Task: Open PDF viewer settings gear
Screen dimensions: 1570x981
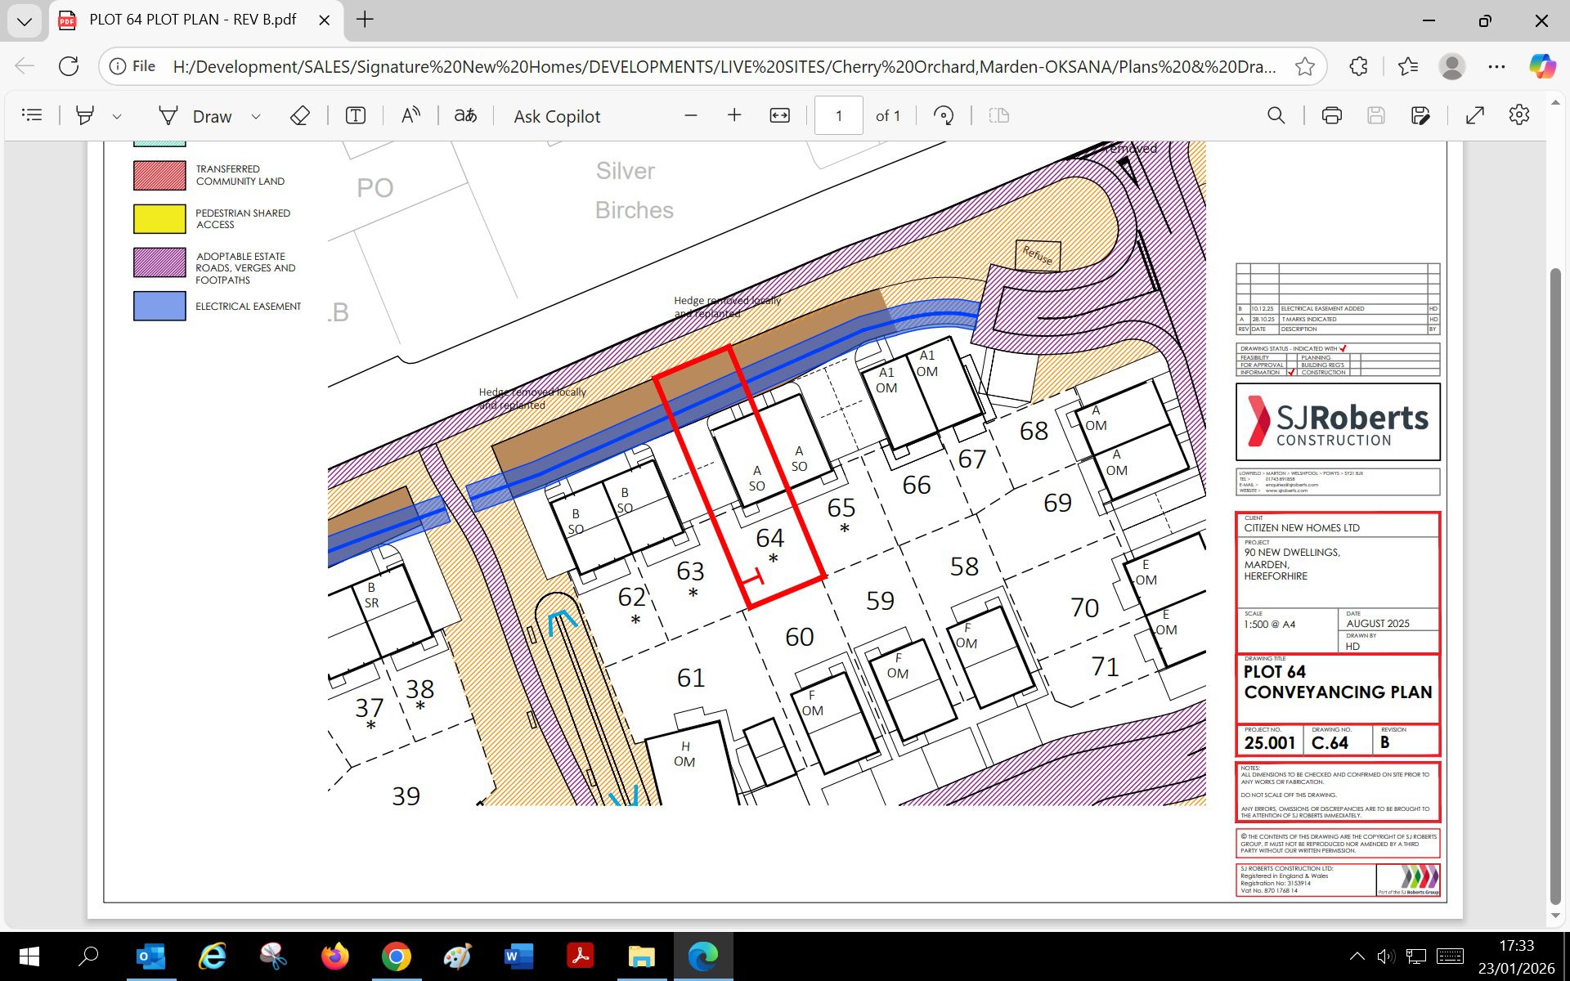Action: 1518,115
